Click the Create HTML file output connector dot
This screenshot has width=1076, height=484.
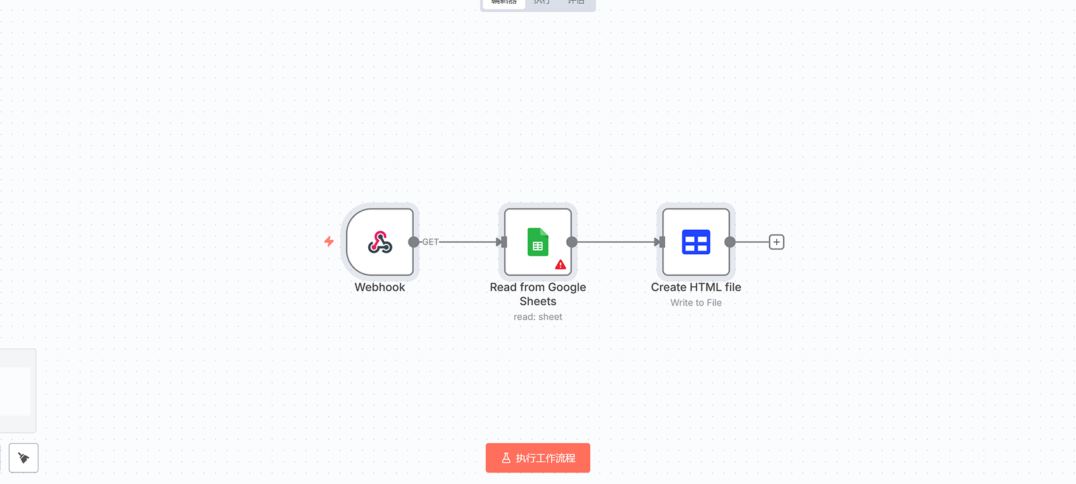click(730, 242)
